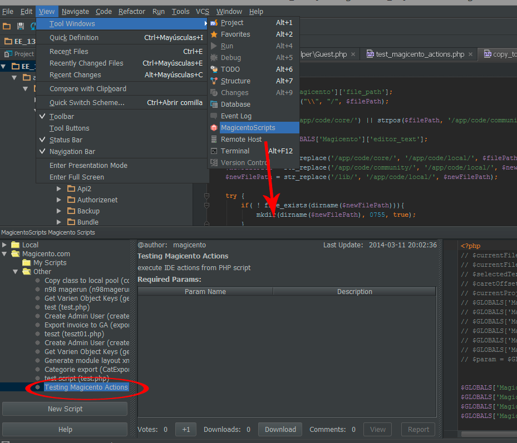Screen dimensions: 517x443
Task: Select the 'Generate module layout' script row
Action: (x=87, y=361)
